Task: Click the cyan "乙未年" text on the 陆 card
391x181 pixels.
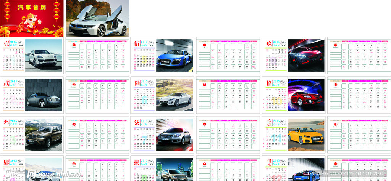Action: coord(144,85)
